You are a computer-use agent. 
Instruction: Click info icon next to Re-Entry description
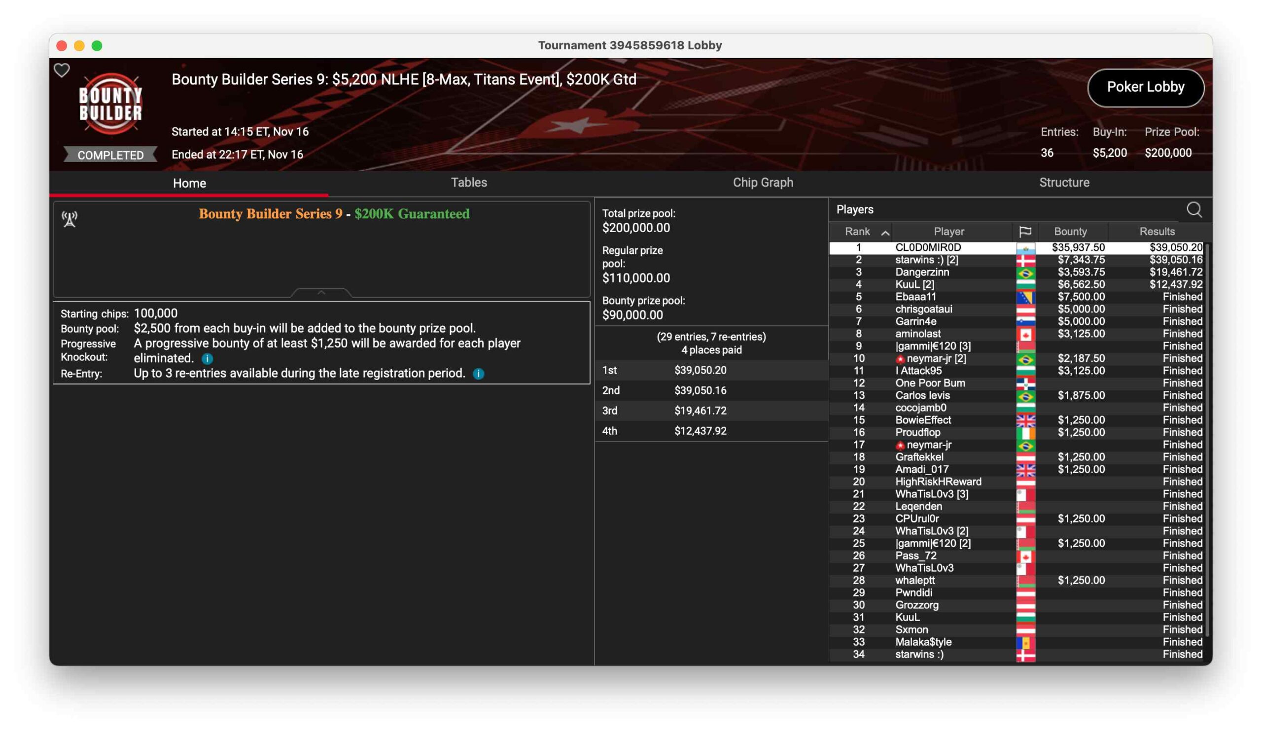[478, 374]
